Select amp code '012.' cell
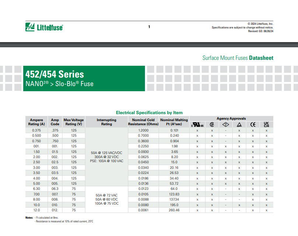 [55, 210]
